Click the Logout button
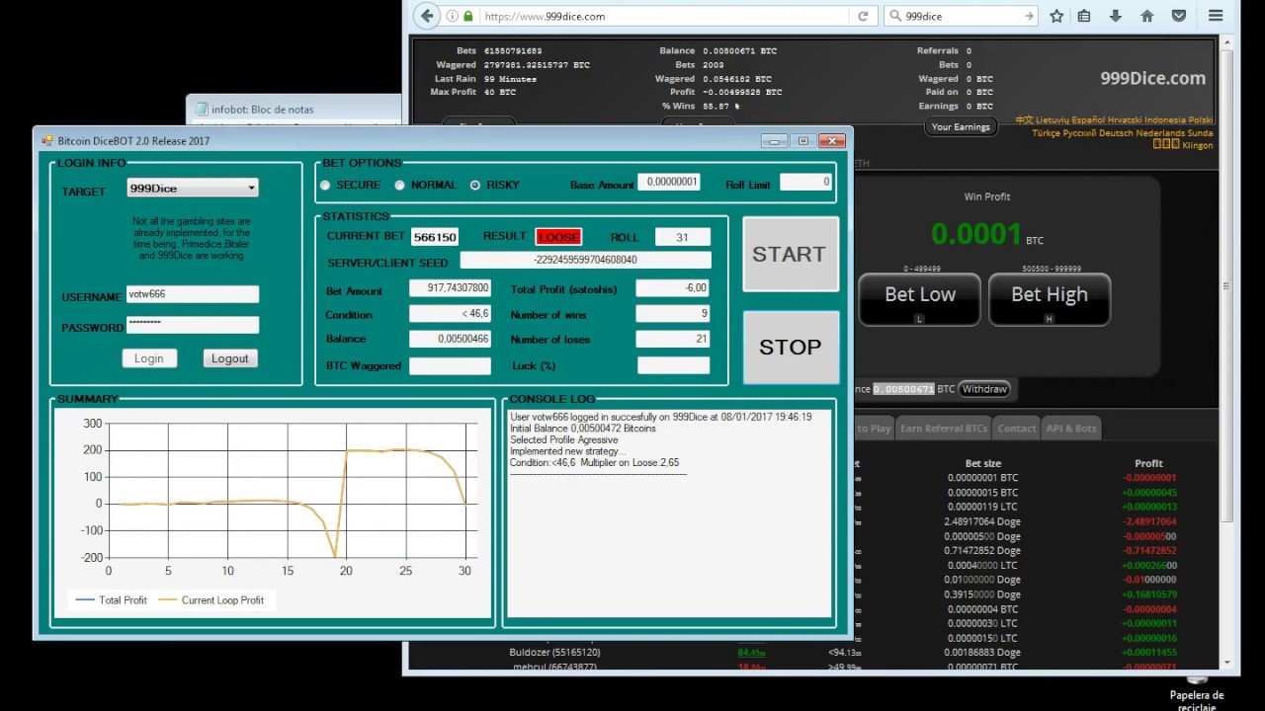Image resolution: width=1265 pixels, height=711 pixels. pyautogui.click(x=230, y=358)
